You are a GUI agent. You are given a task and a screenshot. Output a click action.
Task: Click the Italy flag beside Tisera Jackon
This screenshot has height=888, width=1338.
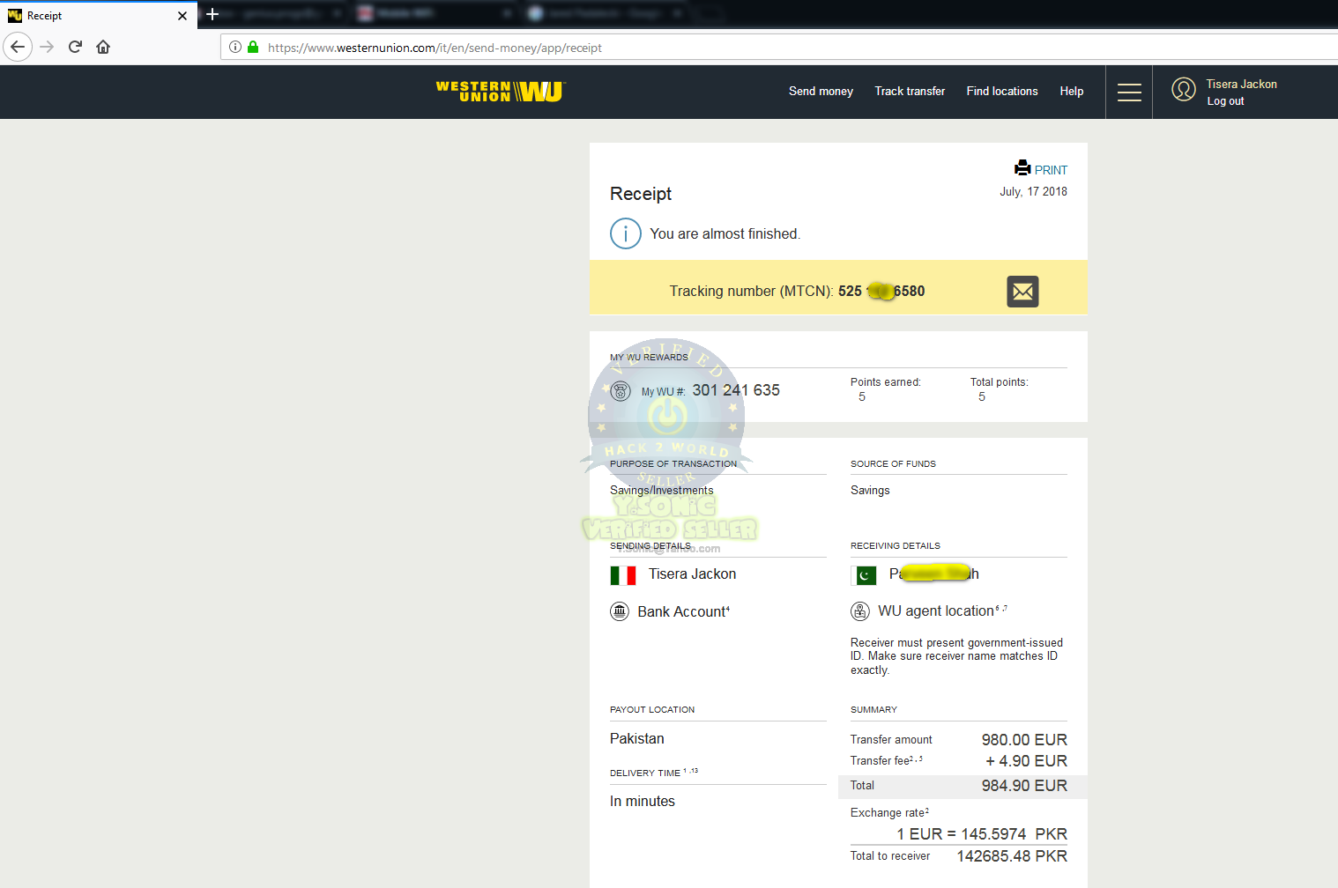pyautogui.click(x=623, y=575)
